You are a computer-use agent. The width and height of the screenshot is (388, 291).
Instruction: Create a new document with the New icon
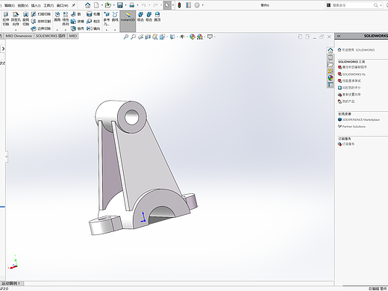[x=96, y=5]
